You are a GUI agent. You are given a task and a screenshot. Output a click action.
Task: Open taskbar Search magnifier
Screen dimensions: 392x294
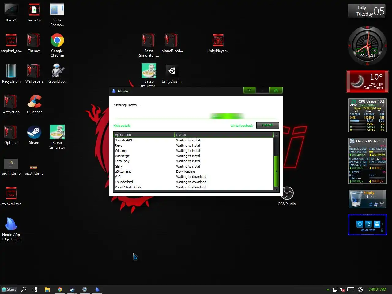tap(24, 289)
